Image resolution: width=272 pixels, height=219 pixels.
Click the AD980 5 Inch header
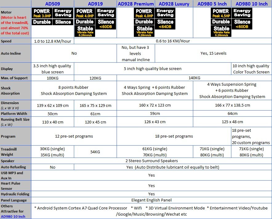pos(212,4)
